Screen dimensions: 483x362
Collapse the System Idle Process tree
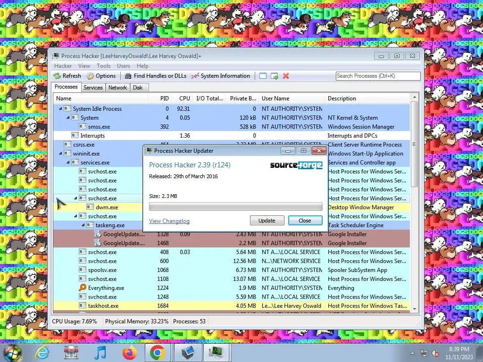(60, 109)
